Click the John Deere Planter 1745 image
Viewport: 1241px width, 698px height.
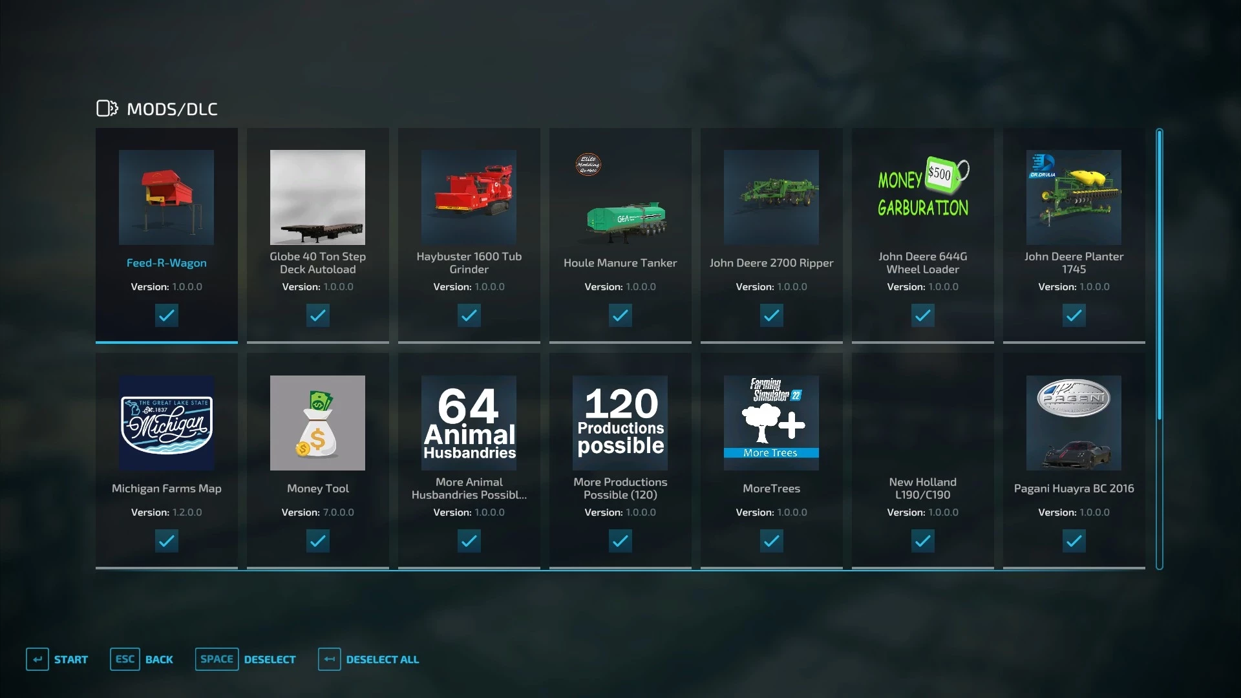tap(1074, 198)
